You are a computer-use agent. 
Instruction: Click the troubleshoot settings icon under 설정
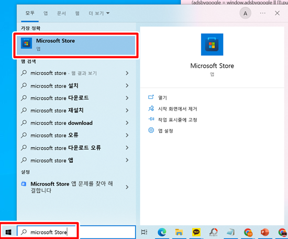point(24,184)
